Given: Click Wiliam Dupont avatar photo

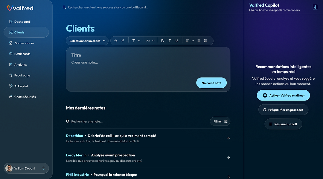Looking at the screenshot, I should [9, 168].
